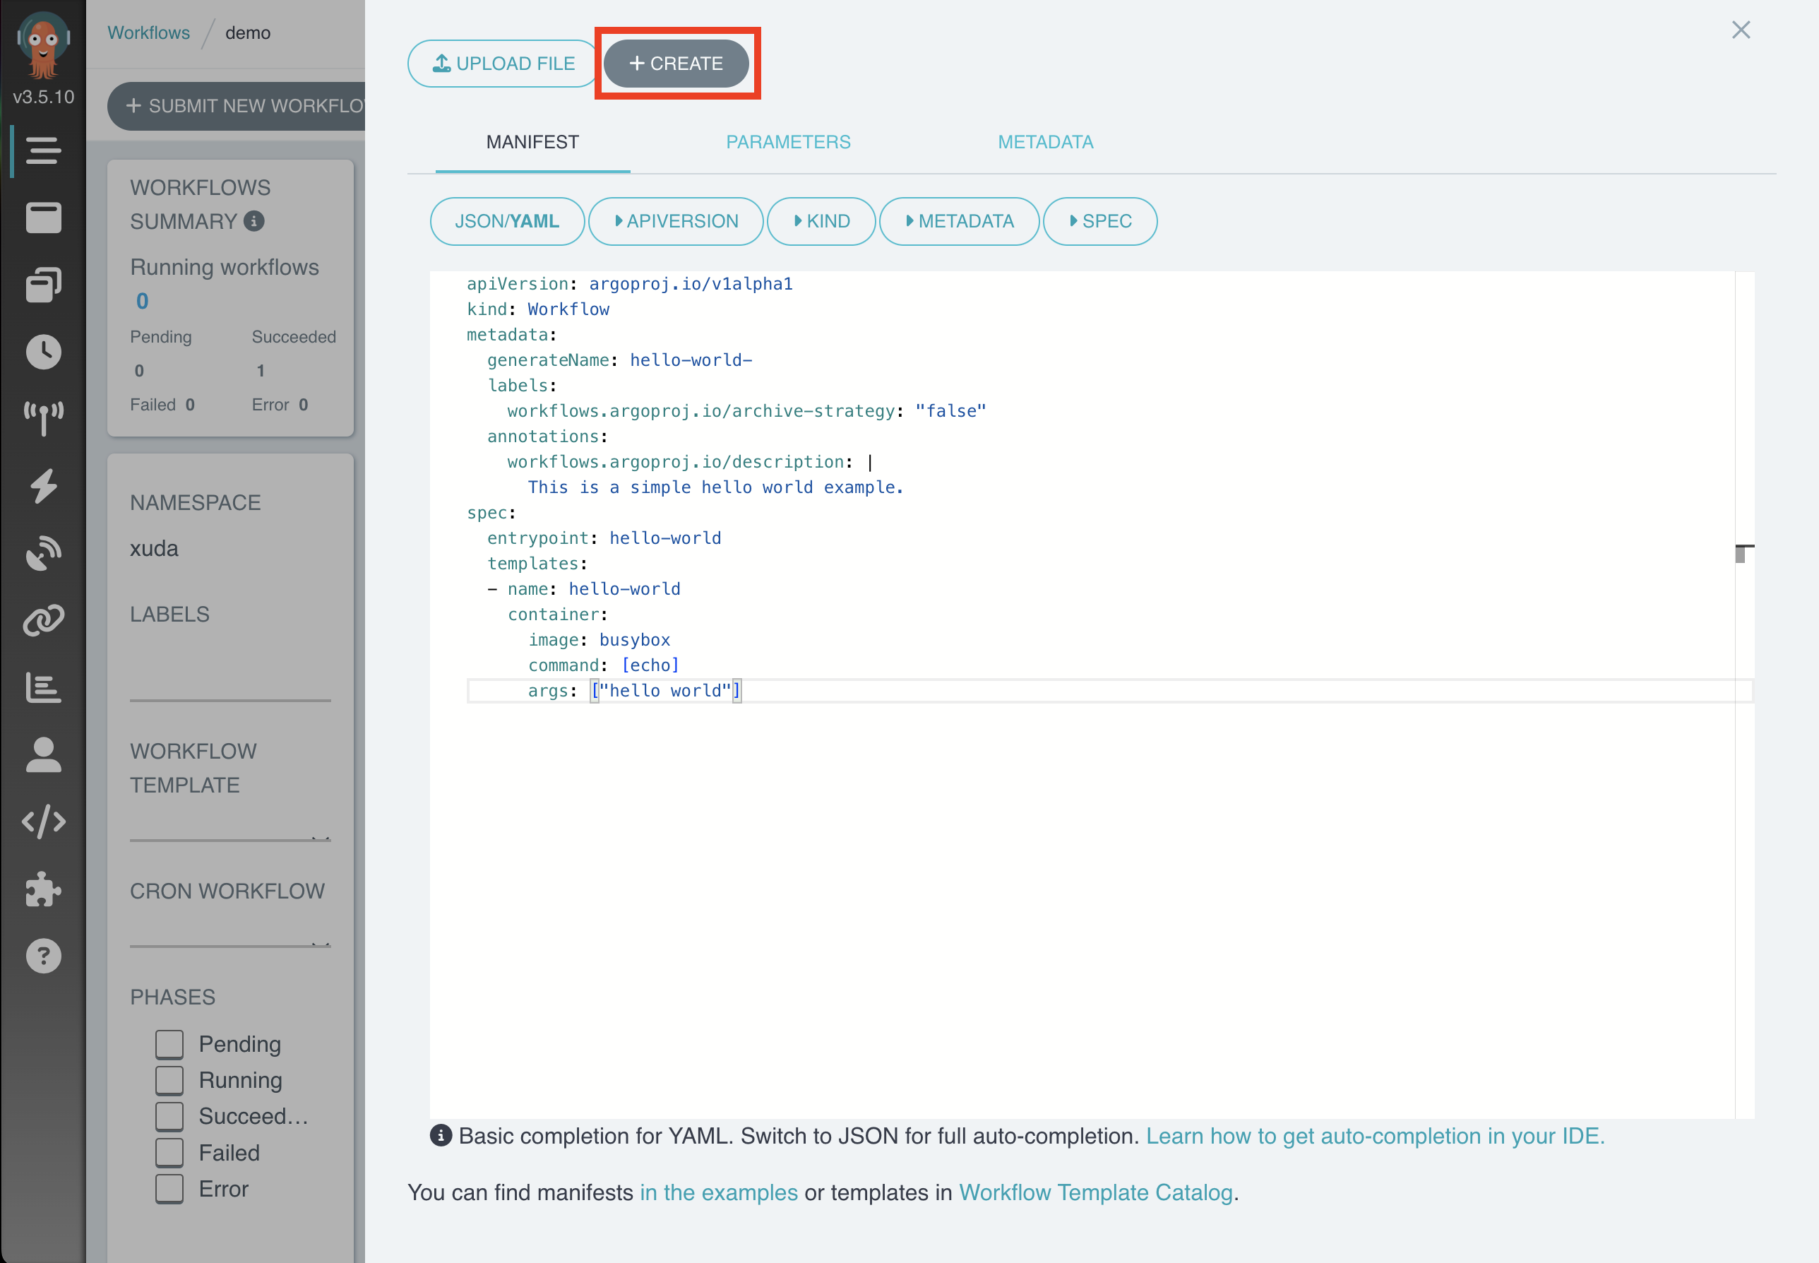Expand the APIVERSION section

point(675,221)
